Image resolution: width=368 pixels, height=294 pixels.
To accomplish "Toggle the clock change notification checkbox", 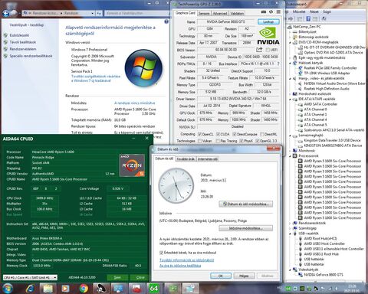I will [161, 253].
